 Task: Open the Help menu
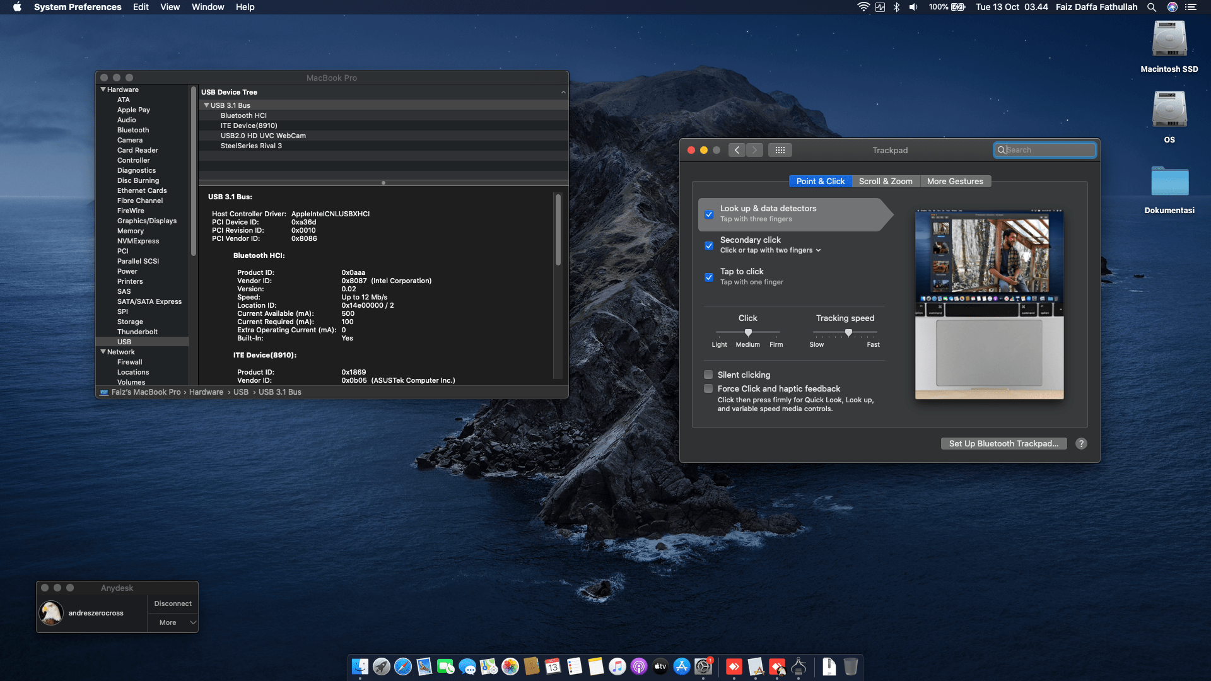coord(245,7)
